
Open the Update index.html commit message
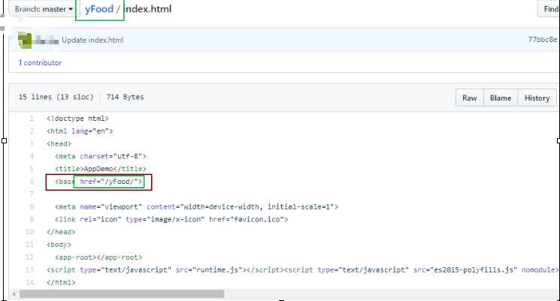92,40
